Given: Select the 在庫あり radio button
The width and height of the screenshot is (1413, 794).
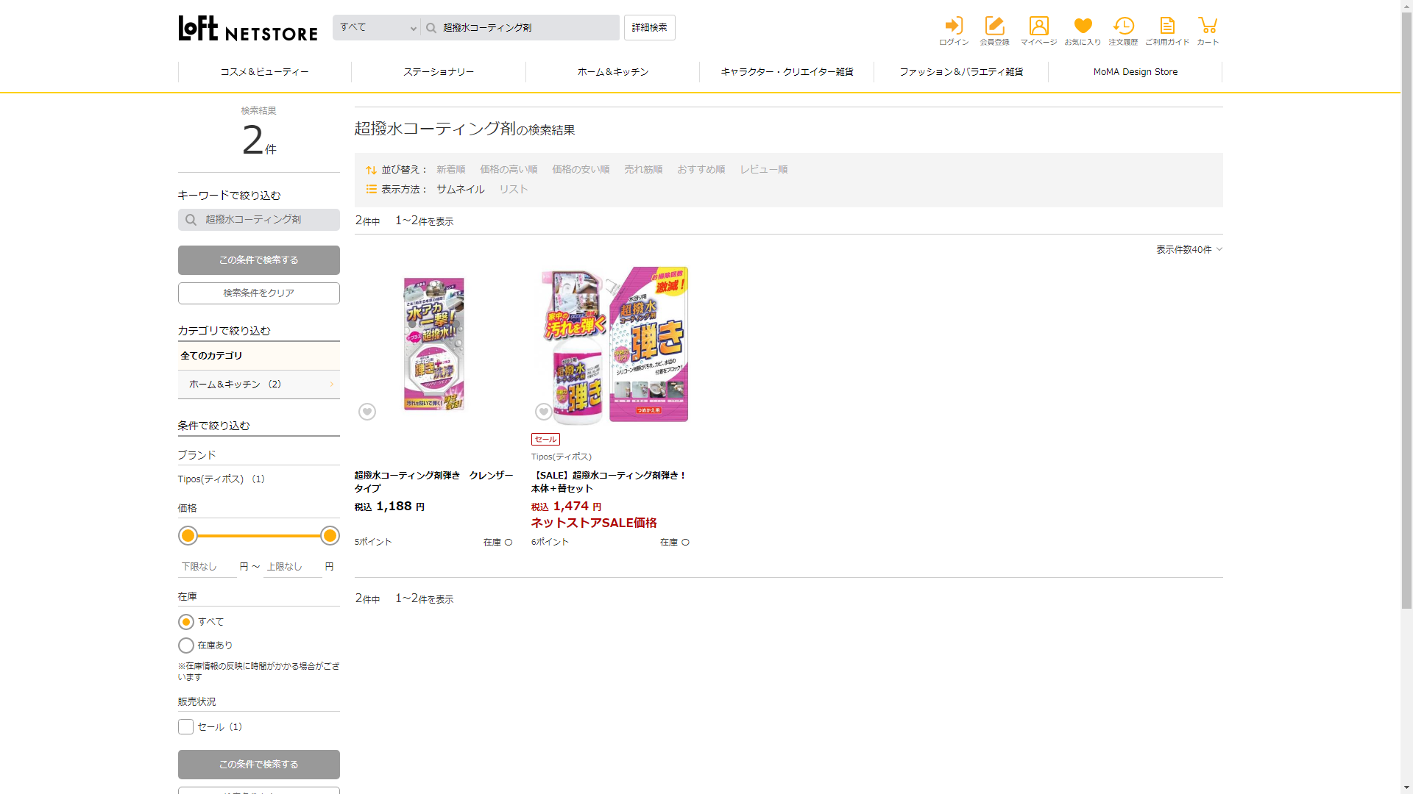Looking at the screenshot, I should point(186,645).
